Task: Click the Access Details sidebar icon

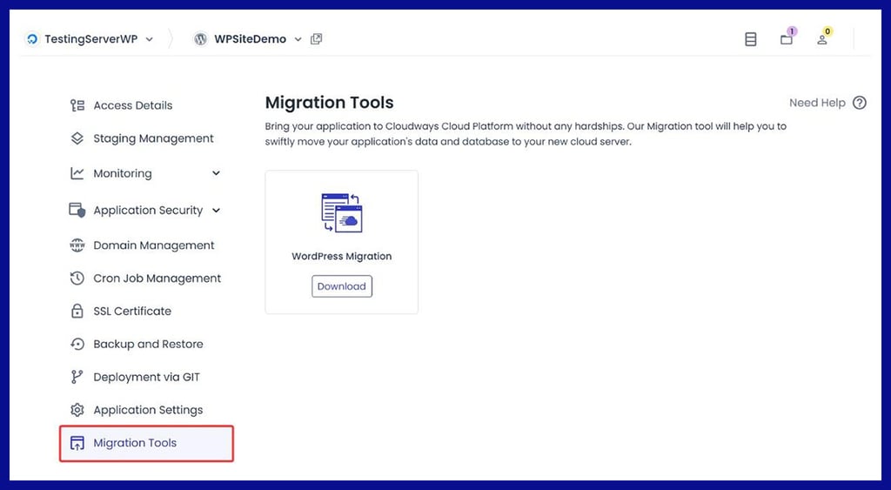Action: click(x=77, y=105)
